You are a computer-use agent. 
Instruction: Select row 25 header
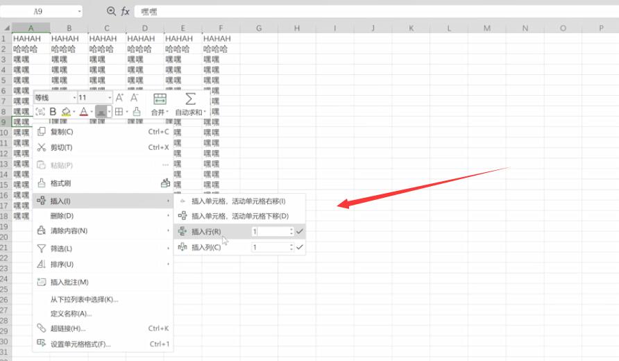coord(4,289)
